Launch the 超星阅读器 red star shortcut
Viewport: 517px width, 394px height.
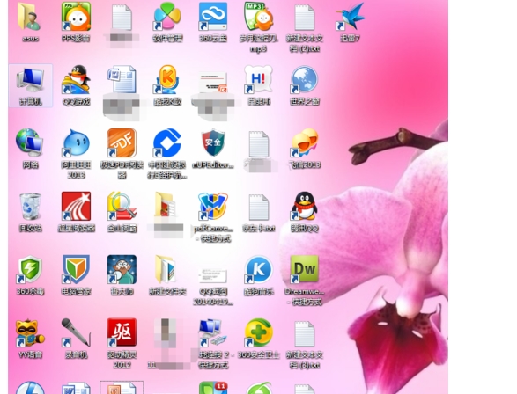click(76, 212)
